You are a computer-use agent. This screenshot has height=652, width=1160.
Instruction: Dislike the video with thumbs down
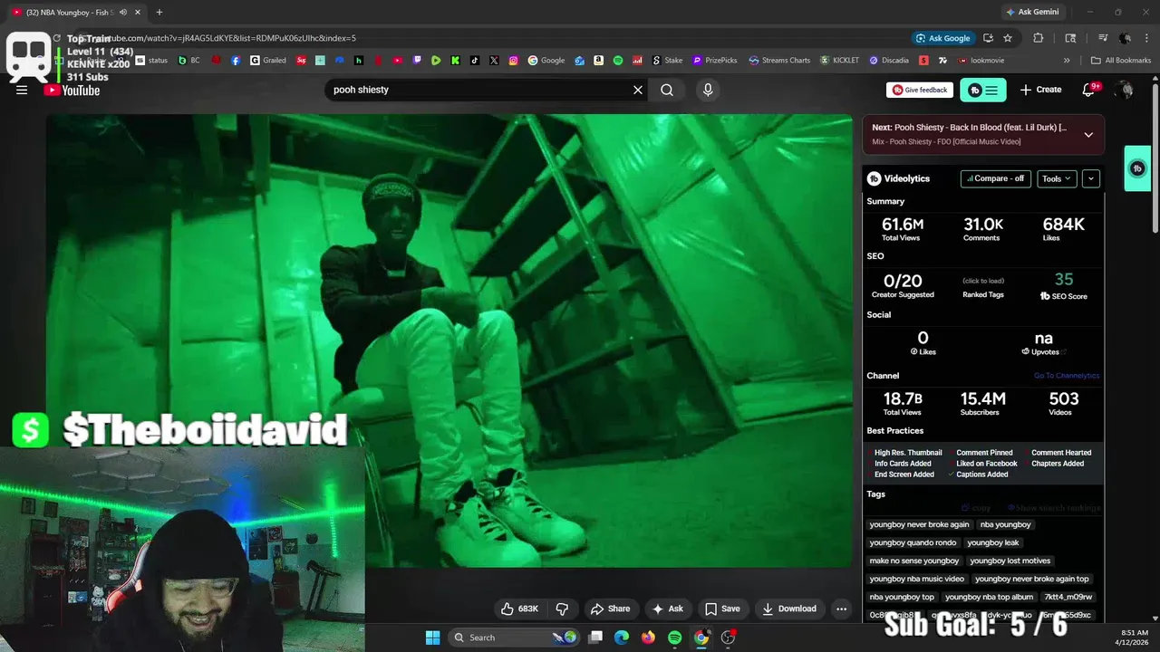[x=562, y=609]
